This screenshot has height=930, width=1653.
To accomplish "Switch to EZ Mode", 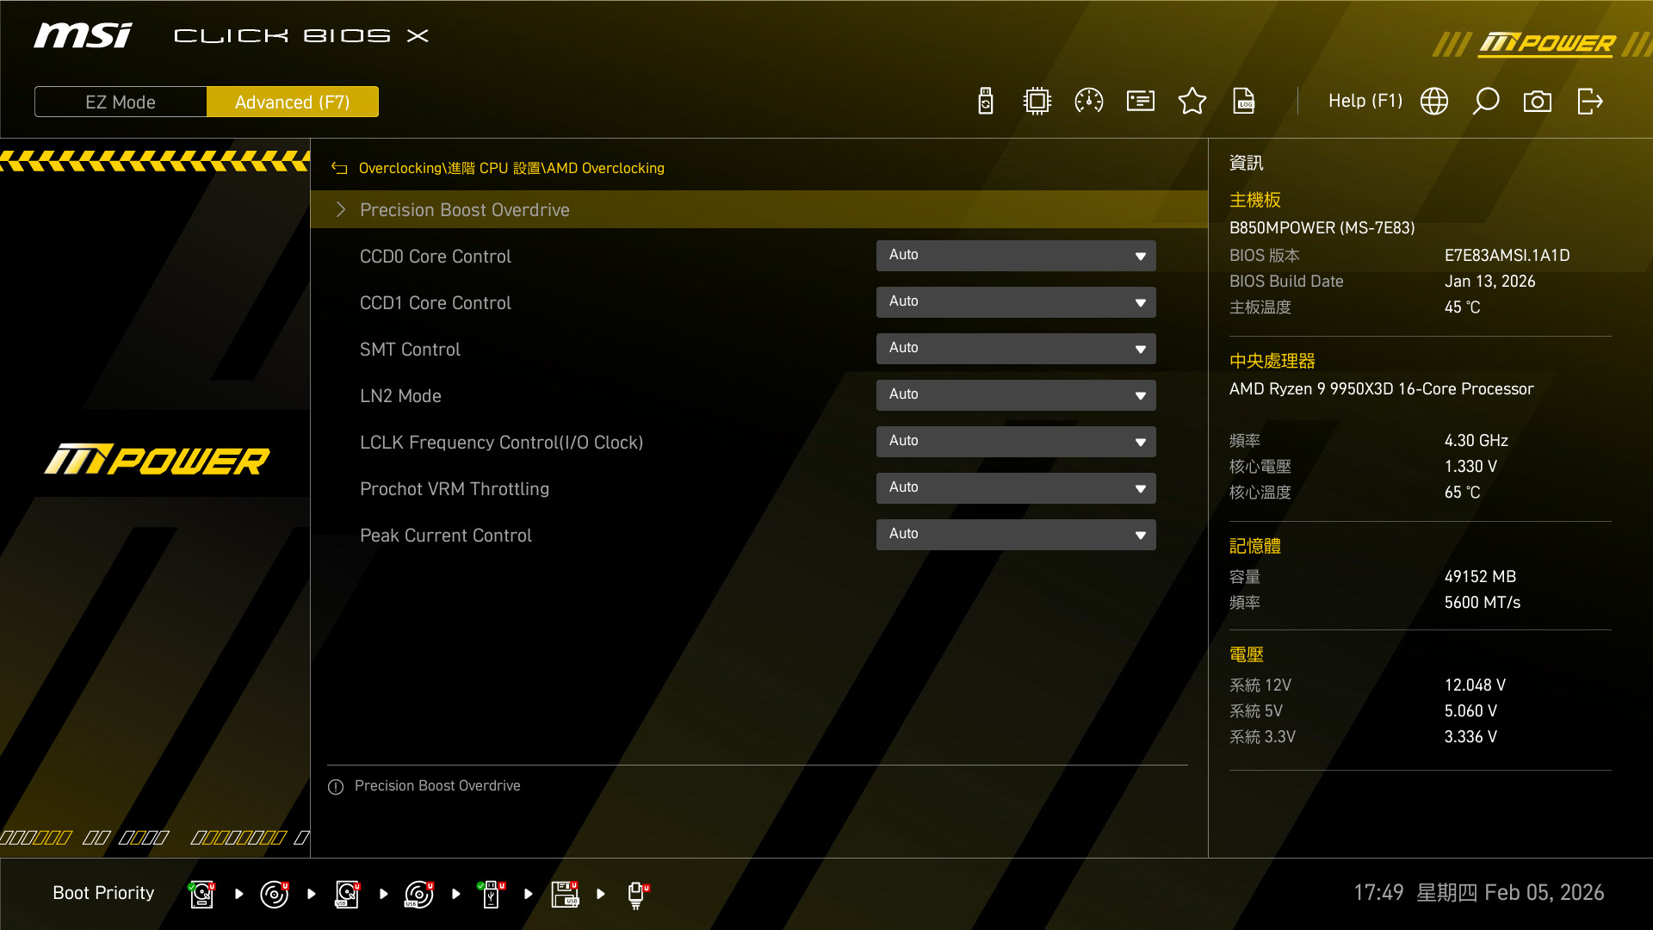I will point(121,102).
